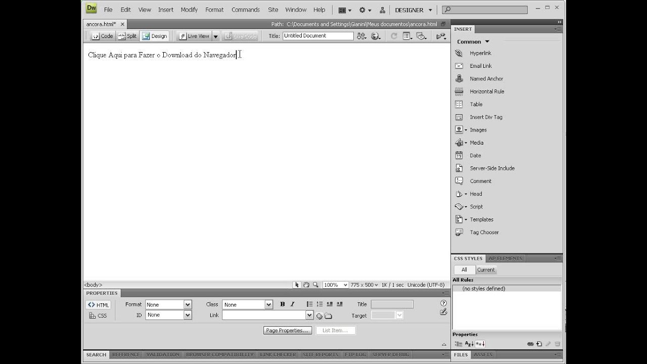The height and width of the screenshot is (364, 647).
Task: Switch to AP Elements tab
Action: click(505, 258)
